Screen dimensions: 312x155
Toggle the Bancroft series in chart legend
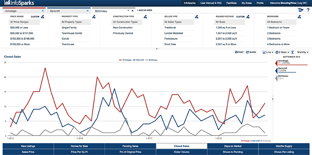click(x=138, y=60)
